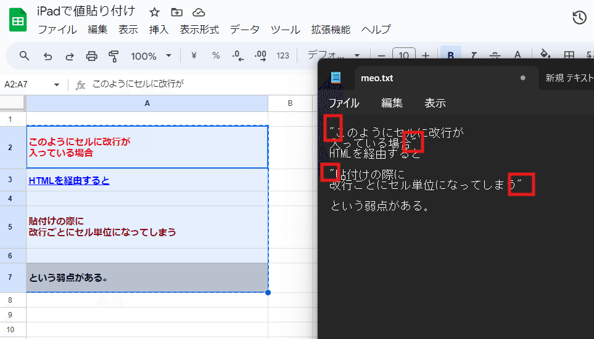Screen dimensions: 594x339
Task: Check the cloud save status icon
Action: (x=199, y=12)
